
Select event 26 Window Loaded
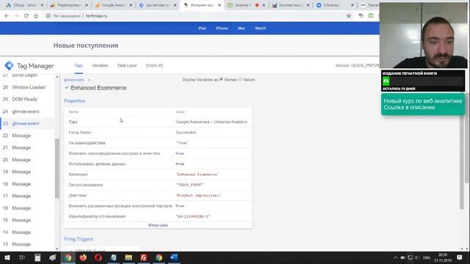(27, 87)
